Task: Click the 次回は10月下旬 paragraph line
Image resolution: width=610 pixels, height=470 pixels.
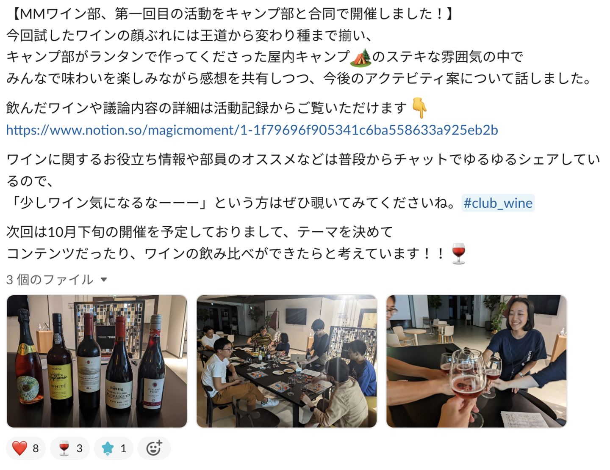Action: (200, 232)
